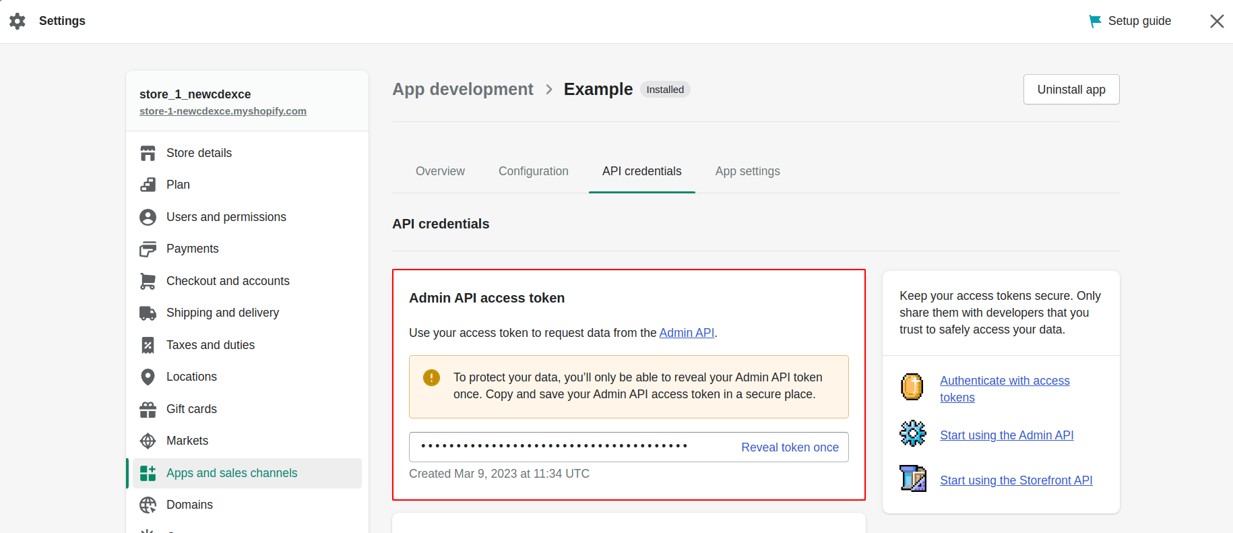
Task: Click the gear icon beside Admin API link
Action: point(913,433)
